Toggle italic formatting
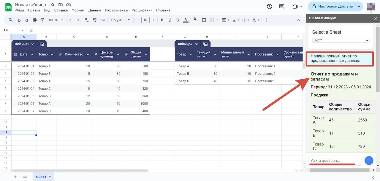The height and width of the screenshot is (181, 380). 170,20
